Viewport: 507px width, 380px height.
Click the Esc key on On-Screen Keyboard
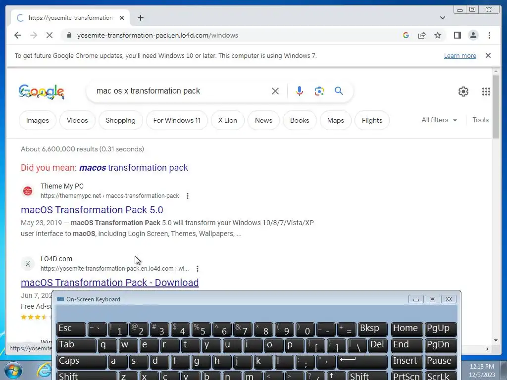pos(71,329)
